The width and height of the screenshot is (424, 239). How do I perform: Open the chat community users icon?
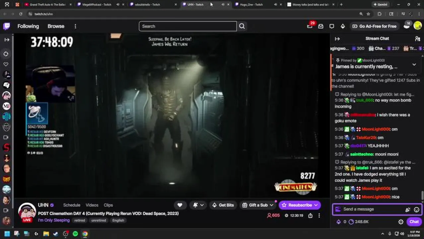point(417,39)
